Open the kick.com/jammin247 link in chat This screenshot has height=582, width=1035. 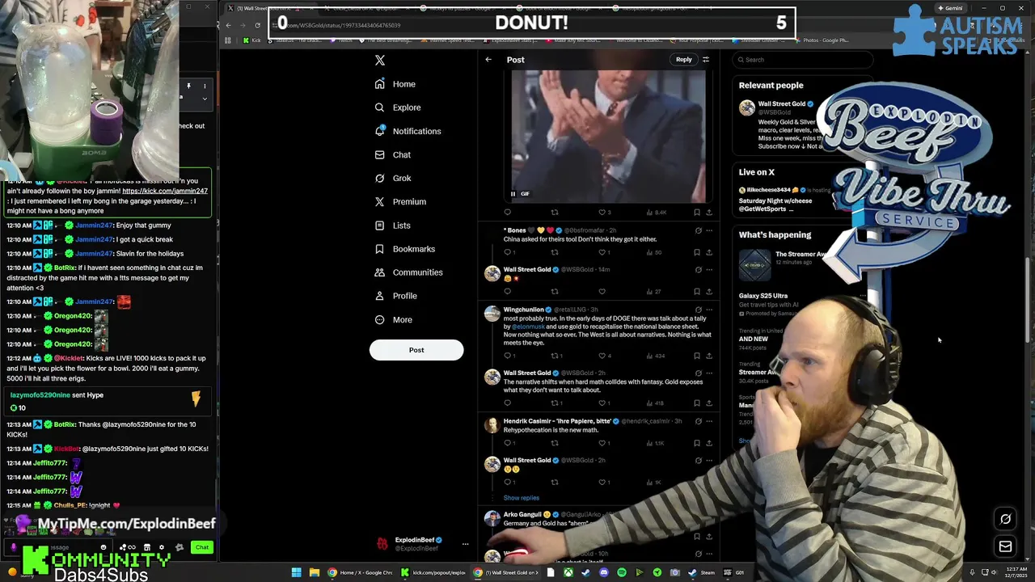(165, 192)
